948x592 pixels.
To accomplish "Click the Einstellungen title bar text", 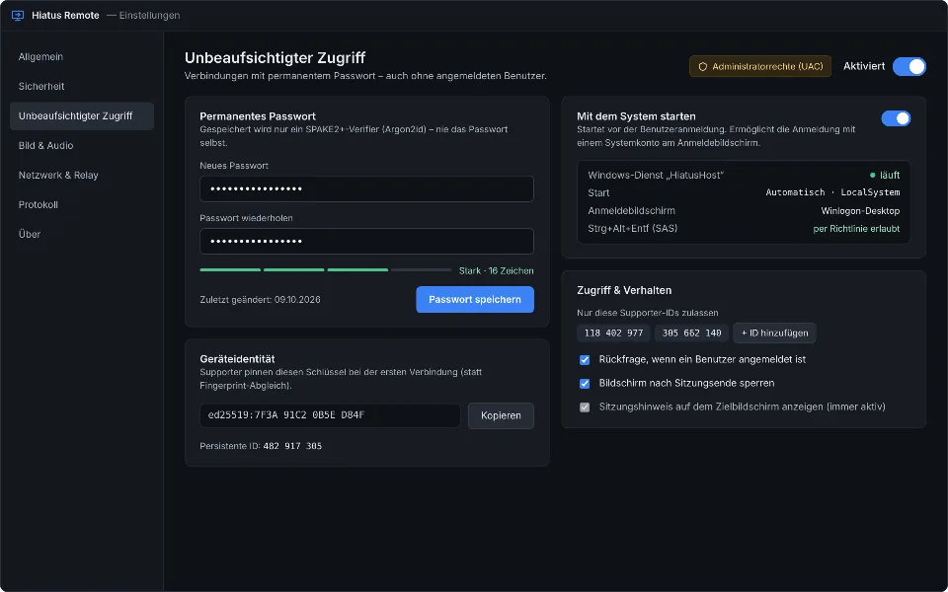I will click(x=149, y=16).
